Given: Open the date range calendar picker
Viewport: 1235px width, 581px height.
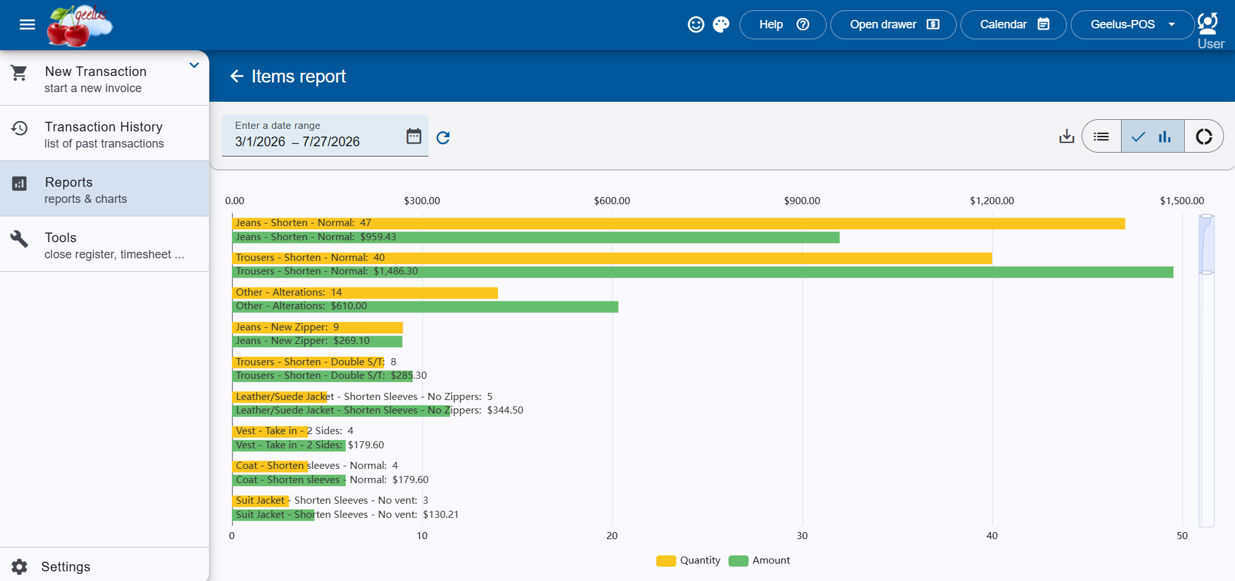Looking at the screenshot, I should tap(414, 136).
